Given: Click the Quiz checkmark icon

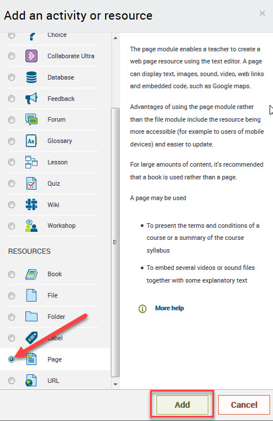Looking at the screenshot, I should click(31, 183).
